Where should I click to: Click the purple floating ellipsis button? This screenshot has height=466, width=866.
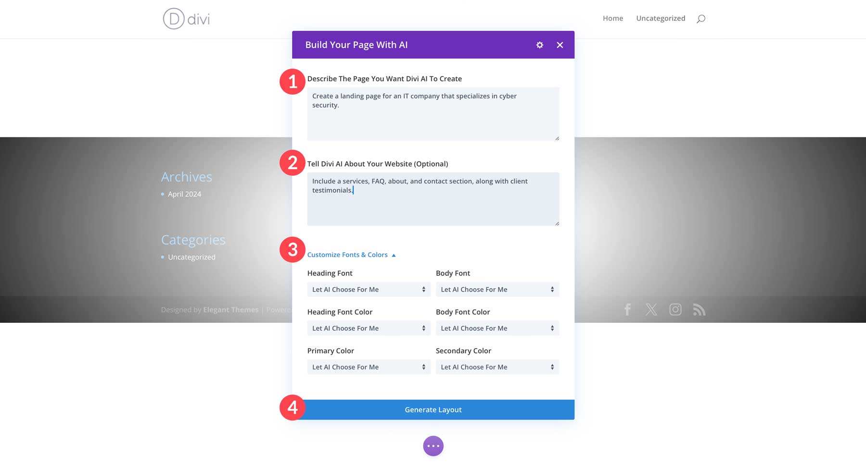[x=433, y=445]
